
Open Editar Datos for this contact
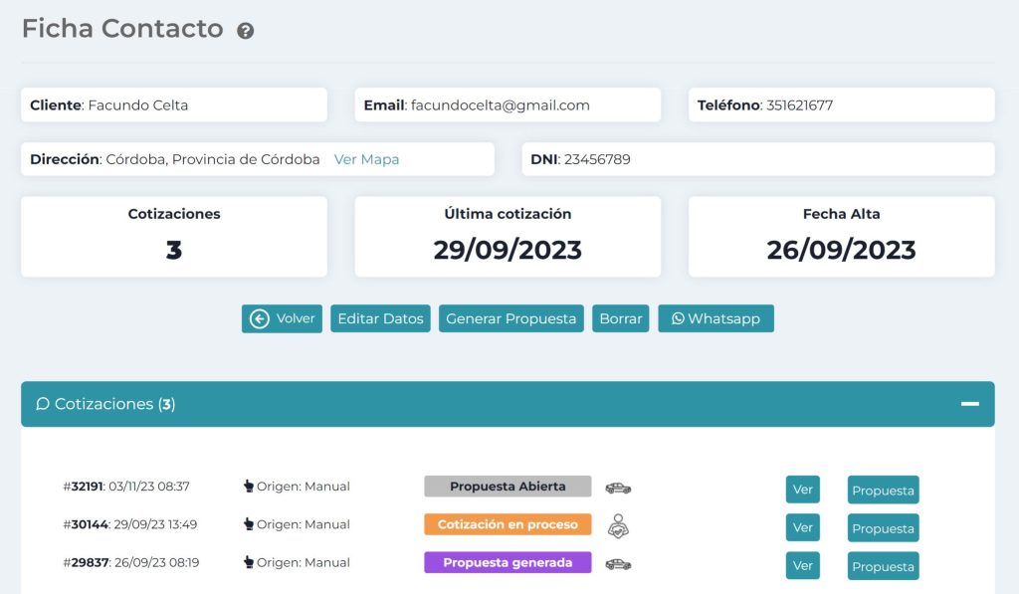(x=380, y=318)
